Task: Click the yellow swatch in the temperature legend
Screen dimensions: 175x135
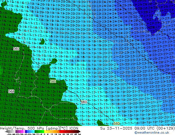Action: (45, 131)
